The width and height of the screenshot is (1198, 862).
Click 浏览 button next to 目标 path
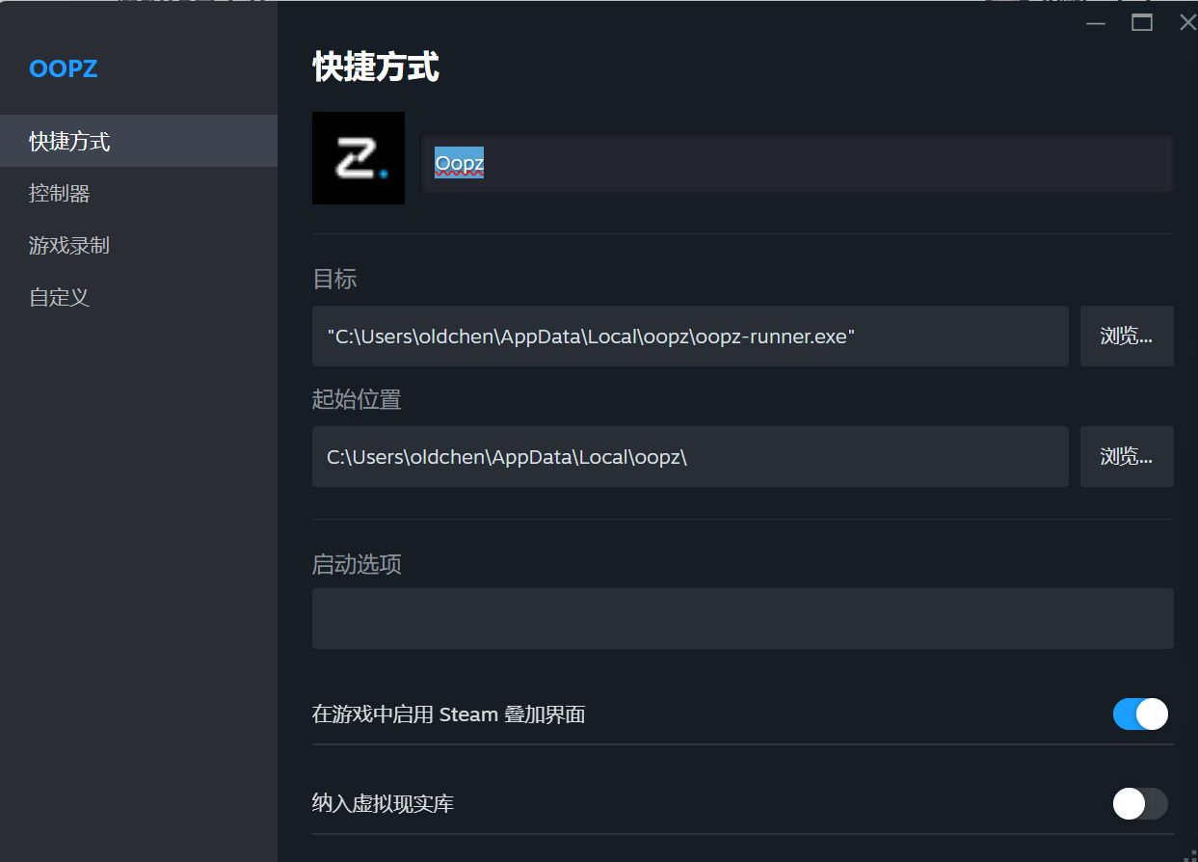coord(1127,337)
